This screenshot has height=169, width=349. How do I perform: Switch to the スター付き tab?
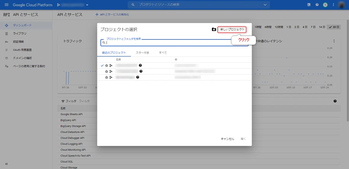[143, 53]
